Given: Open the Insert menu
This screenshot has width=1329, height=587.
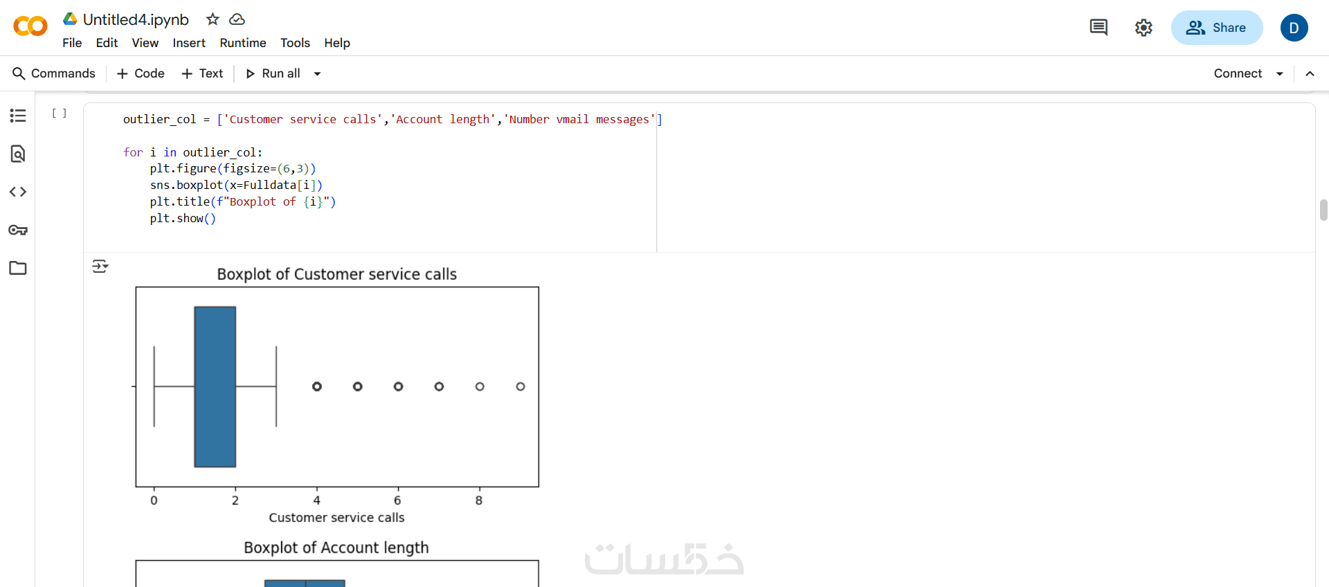Looking at the screenshot, I should (x=189, y=43).
